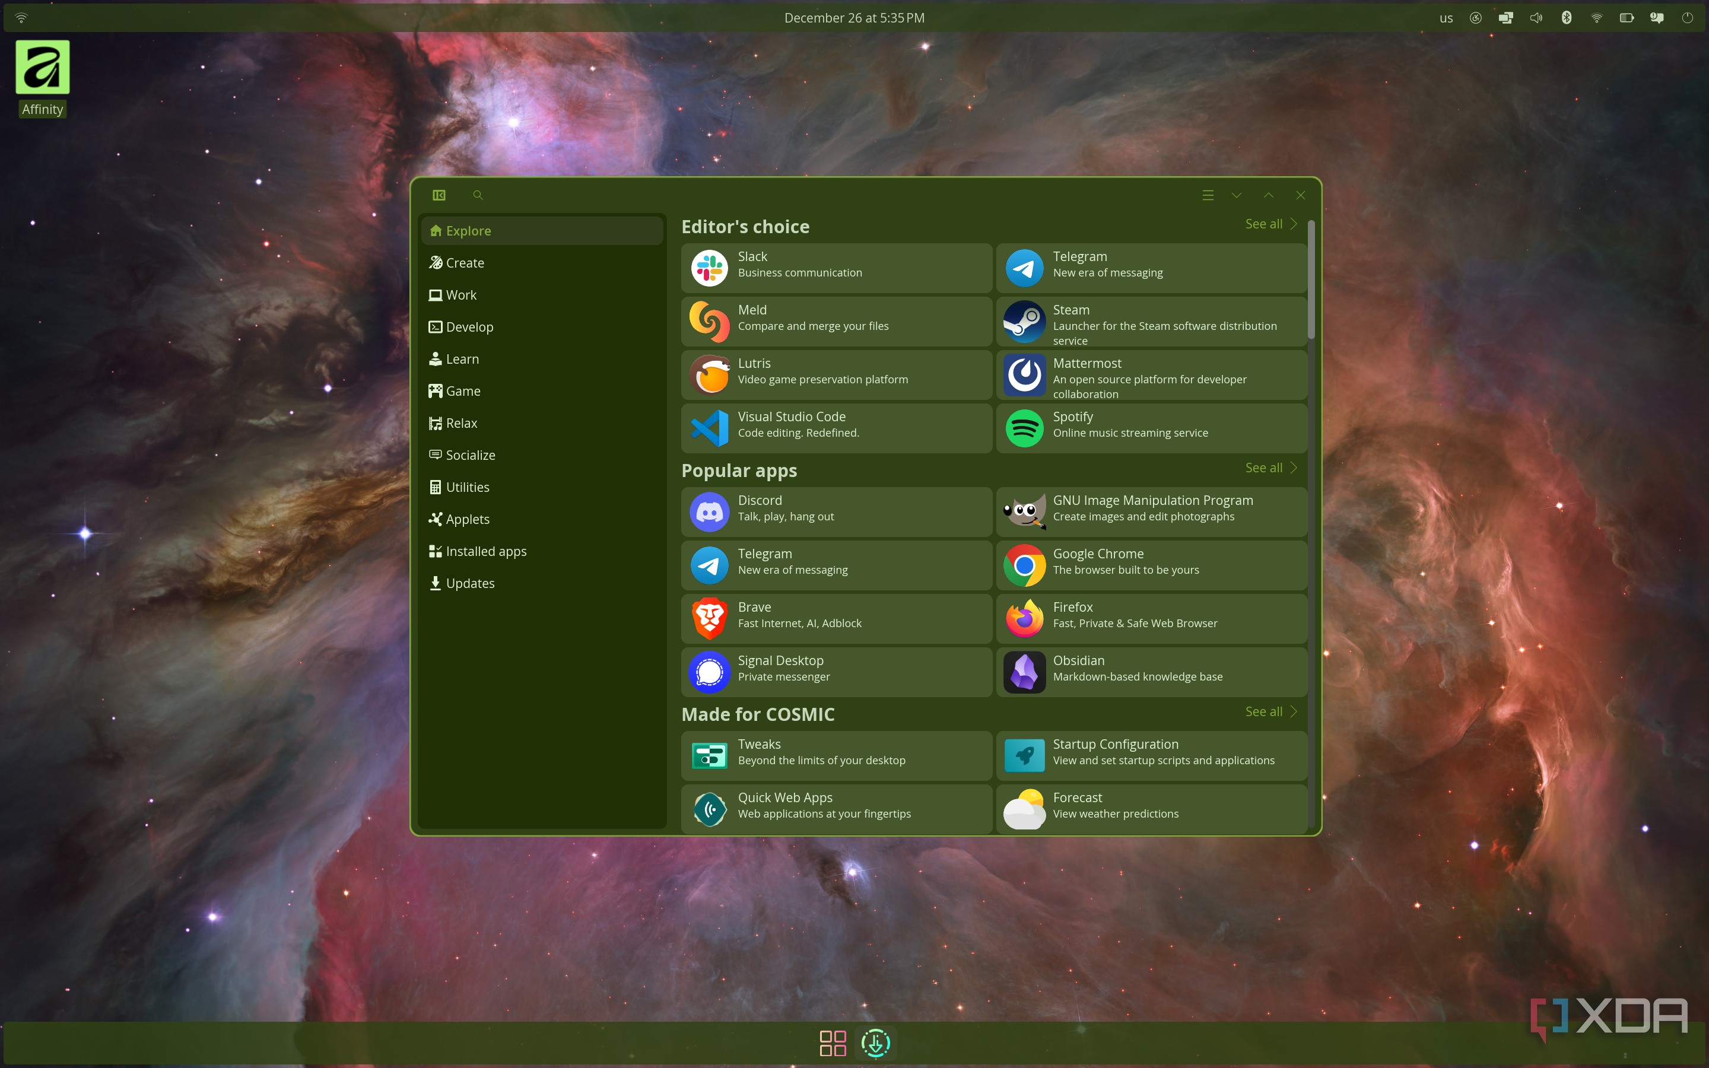The width and height of the screenshot is (1709, 1068).
Task: Select the Explore sidebar category
Action: pyautogui.click(x=542, y=231)
